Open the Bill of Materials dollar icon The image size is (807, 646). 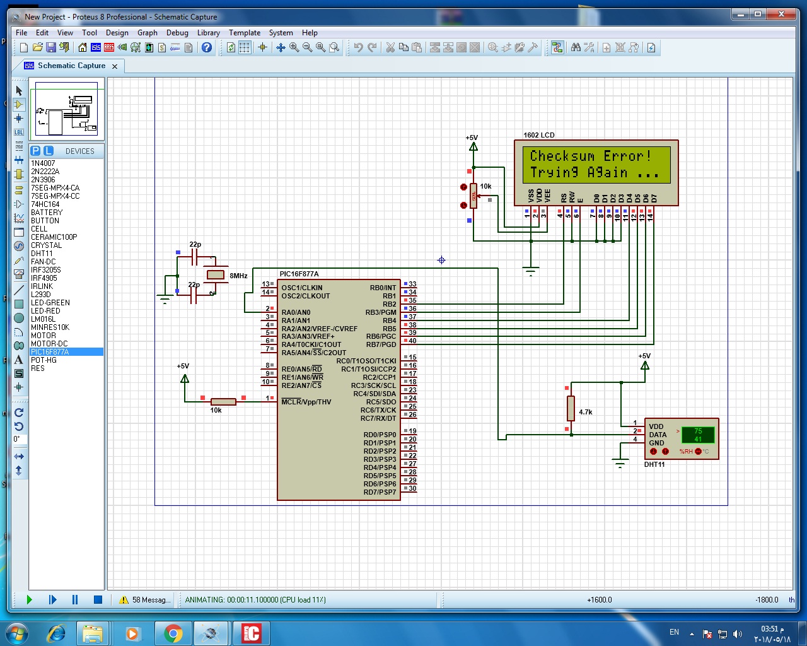[x=162, y=47]
